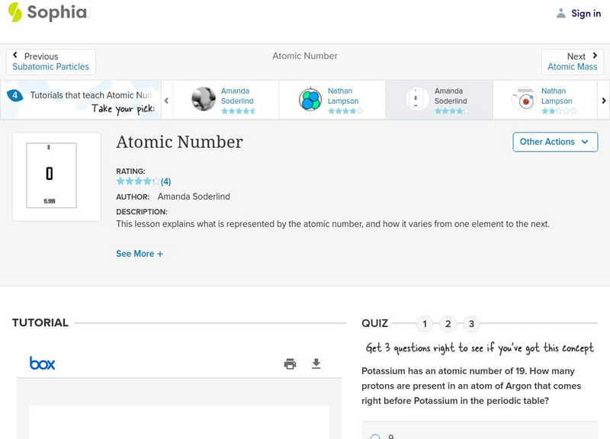
Task: Select the radio button for answer 9
Action: 375,437
